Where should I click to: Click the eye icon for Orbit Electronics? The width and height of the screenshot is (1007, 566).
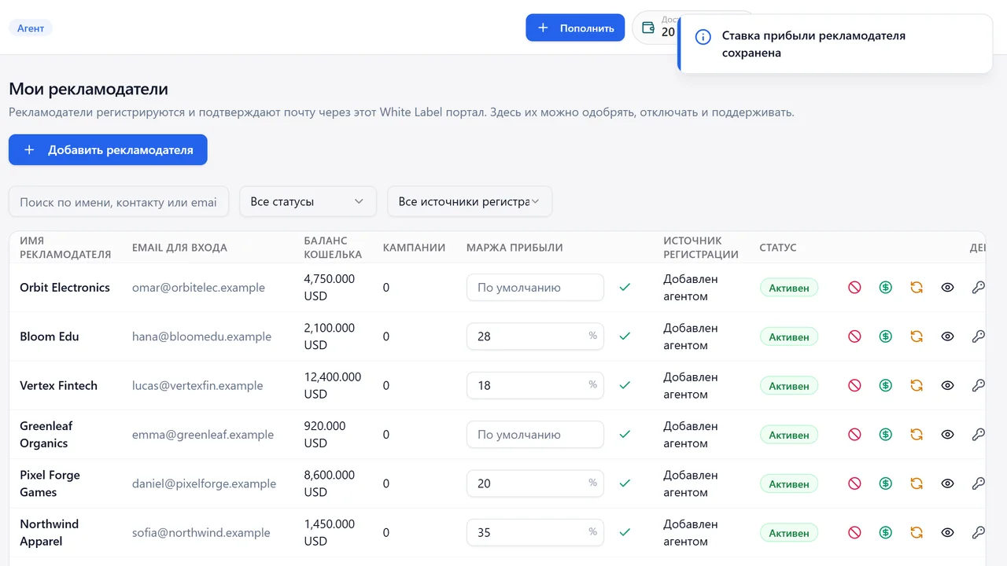(948, 288)
